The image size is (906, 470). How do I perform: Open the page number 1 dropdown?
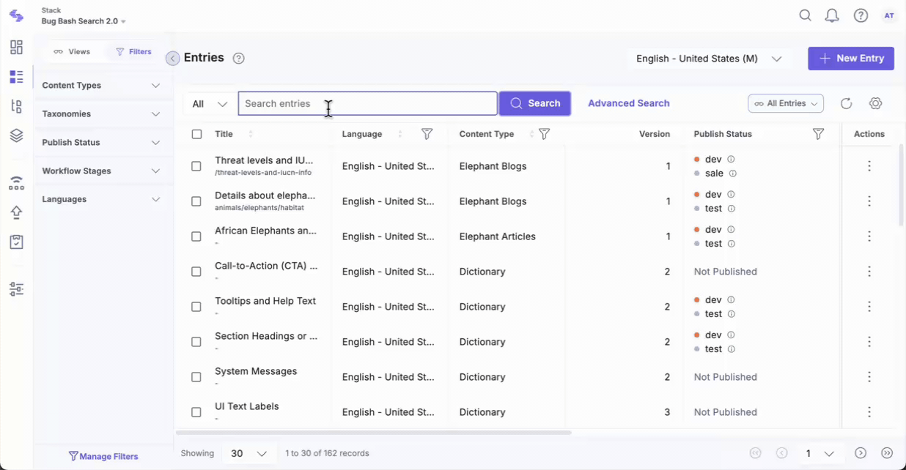tap(820, 453)
